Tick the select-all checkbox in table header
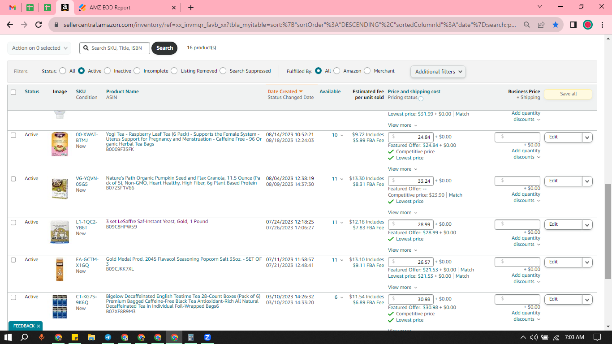The width and height of the screenshot is (612, 344). pos(13,92)
